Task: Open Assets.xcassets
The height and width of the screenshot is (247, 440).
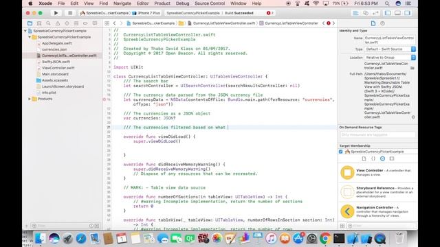Action: click(55, 80)
